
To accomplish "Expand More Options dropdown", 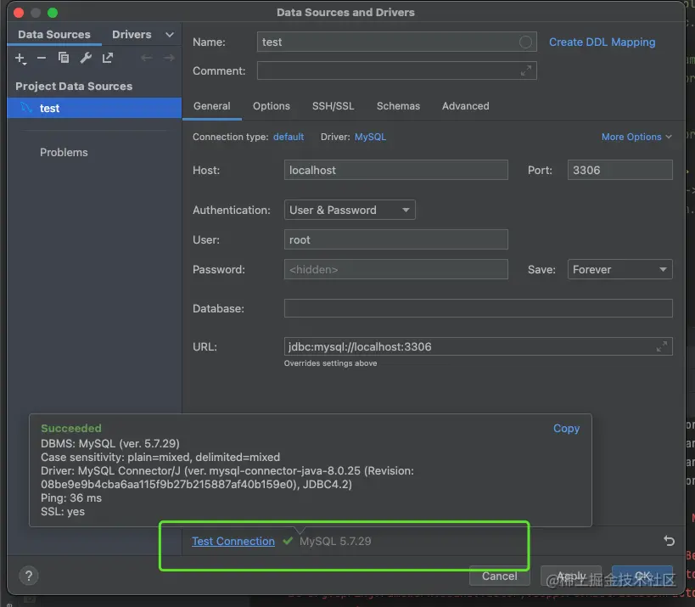I will click(636, 137).
